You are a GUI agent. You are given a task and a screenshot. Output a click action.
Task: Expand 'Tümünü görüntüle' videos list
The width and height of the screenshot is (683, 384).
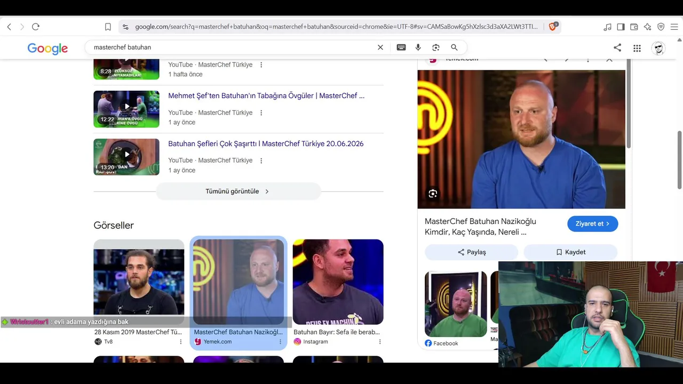coord(238,191)
